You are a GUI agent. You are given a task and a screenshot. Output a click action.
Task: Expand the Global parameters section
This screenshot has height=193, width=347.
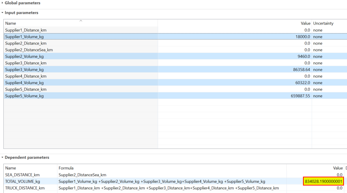click(x=3, y=3)
